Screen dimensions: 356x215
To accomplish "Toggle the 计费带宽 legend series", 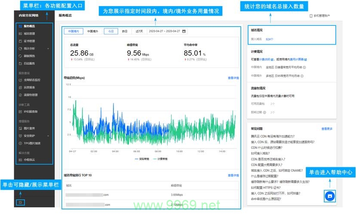I will (160, 159).
